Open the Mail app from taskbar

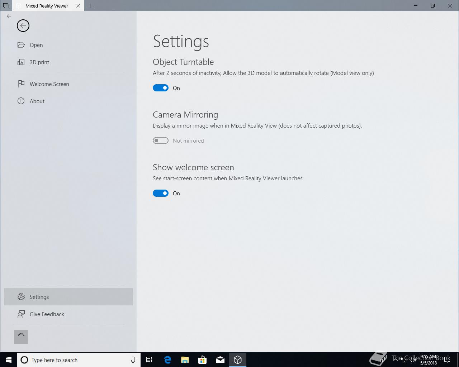[x=220, y=360]
